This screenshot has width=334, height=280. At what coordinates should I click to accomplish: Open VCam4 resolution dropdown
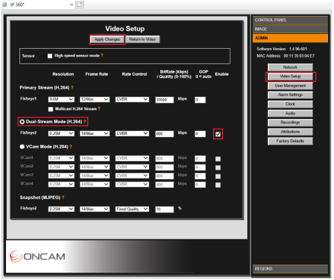pyautogui.click(x=61, y=184)
